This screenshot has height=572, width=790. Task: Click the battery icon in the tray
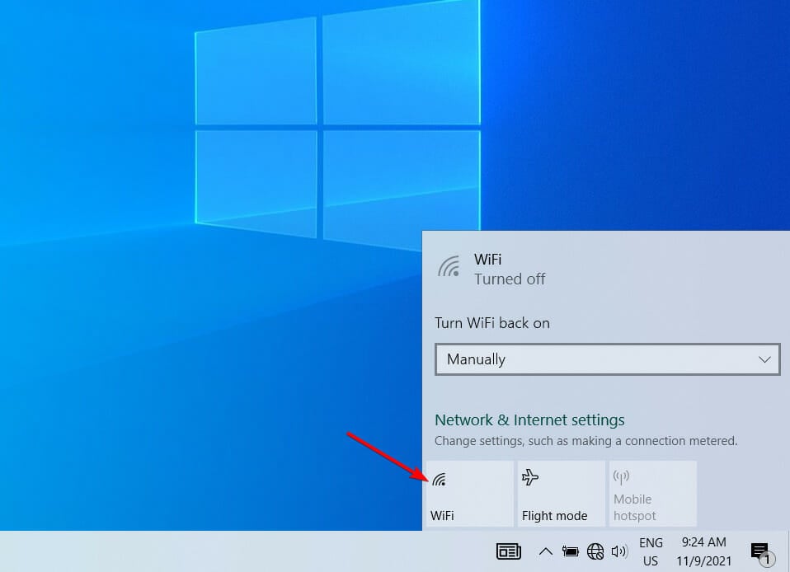(x=571, y=552)
